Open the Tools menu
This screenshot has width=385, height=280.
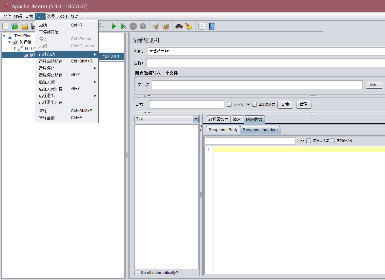(x=63, y=16)
